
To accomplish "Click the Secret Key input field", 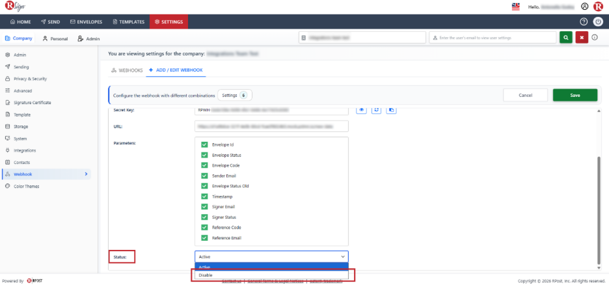I will point(271,110).
